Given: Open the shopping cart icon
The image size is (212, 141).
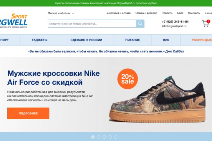Looking at the screenshot, I should click(206, 23).
